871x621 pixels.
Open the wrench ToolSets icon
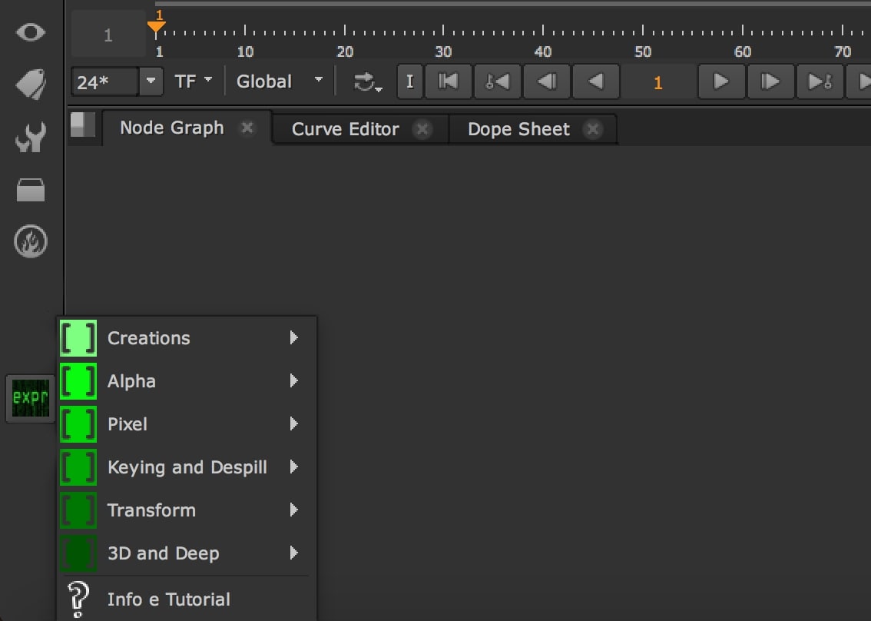31,138
